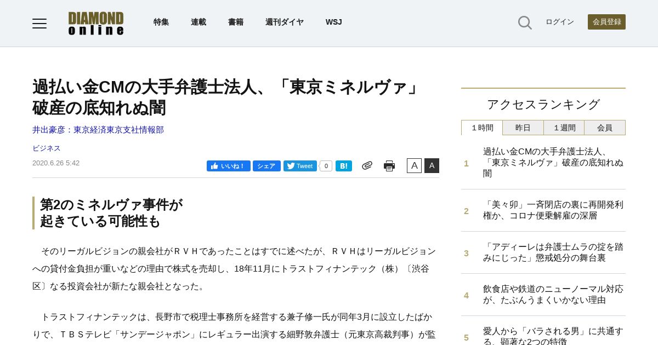Open rank 4 article 飲食店や鉄道のニューノーマル対応

(553, 295)
